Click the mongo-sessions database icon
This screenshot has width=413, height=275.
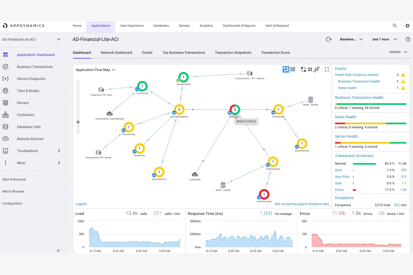pyautogui.click(x=250, y=73)
